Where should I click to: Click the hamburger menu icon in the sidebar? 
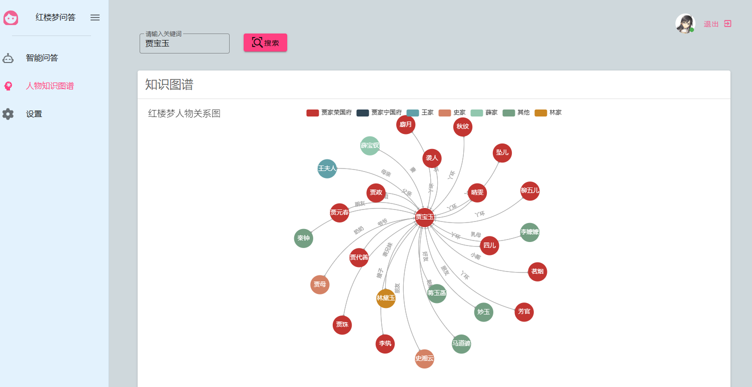click(95, 17)
